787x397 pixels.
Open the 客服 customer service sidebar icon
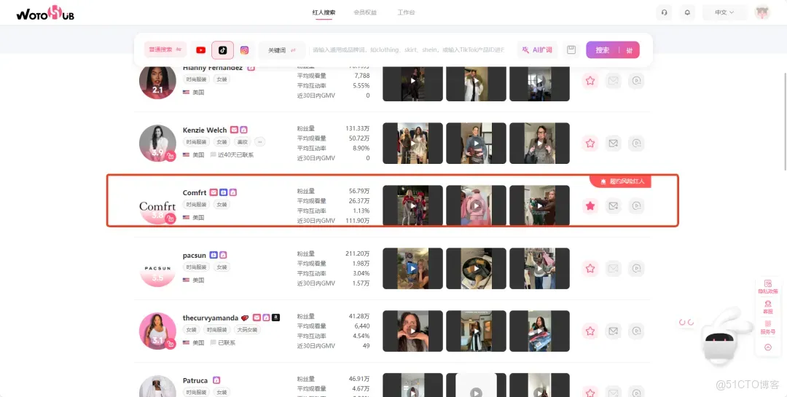768,307
